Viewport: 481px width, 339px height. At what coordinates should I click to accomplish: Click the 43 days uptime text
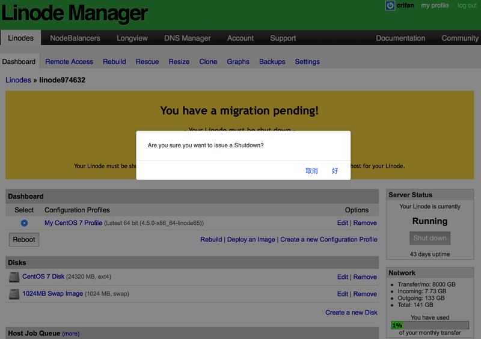click(x=430, y=254)
